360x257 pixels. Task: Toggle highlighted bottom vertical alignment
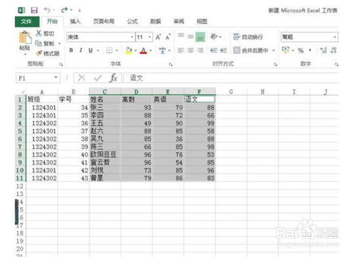click(x=200, y=37)
